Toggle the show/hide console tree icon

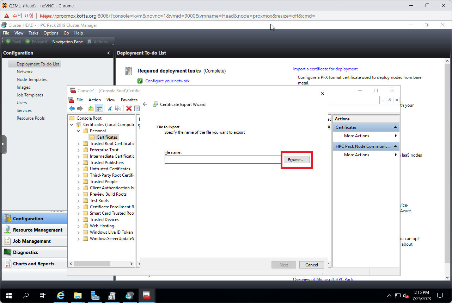[99, 108]
